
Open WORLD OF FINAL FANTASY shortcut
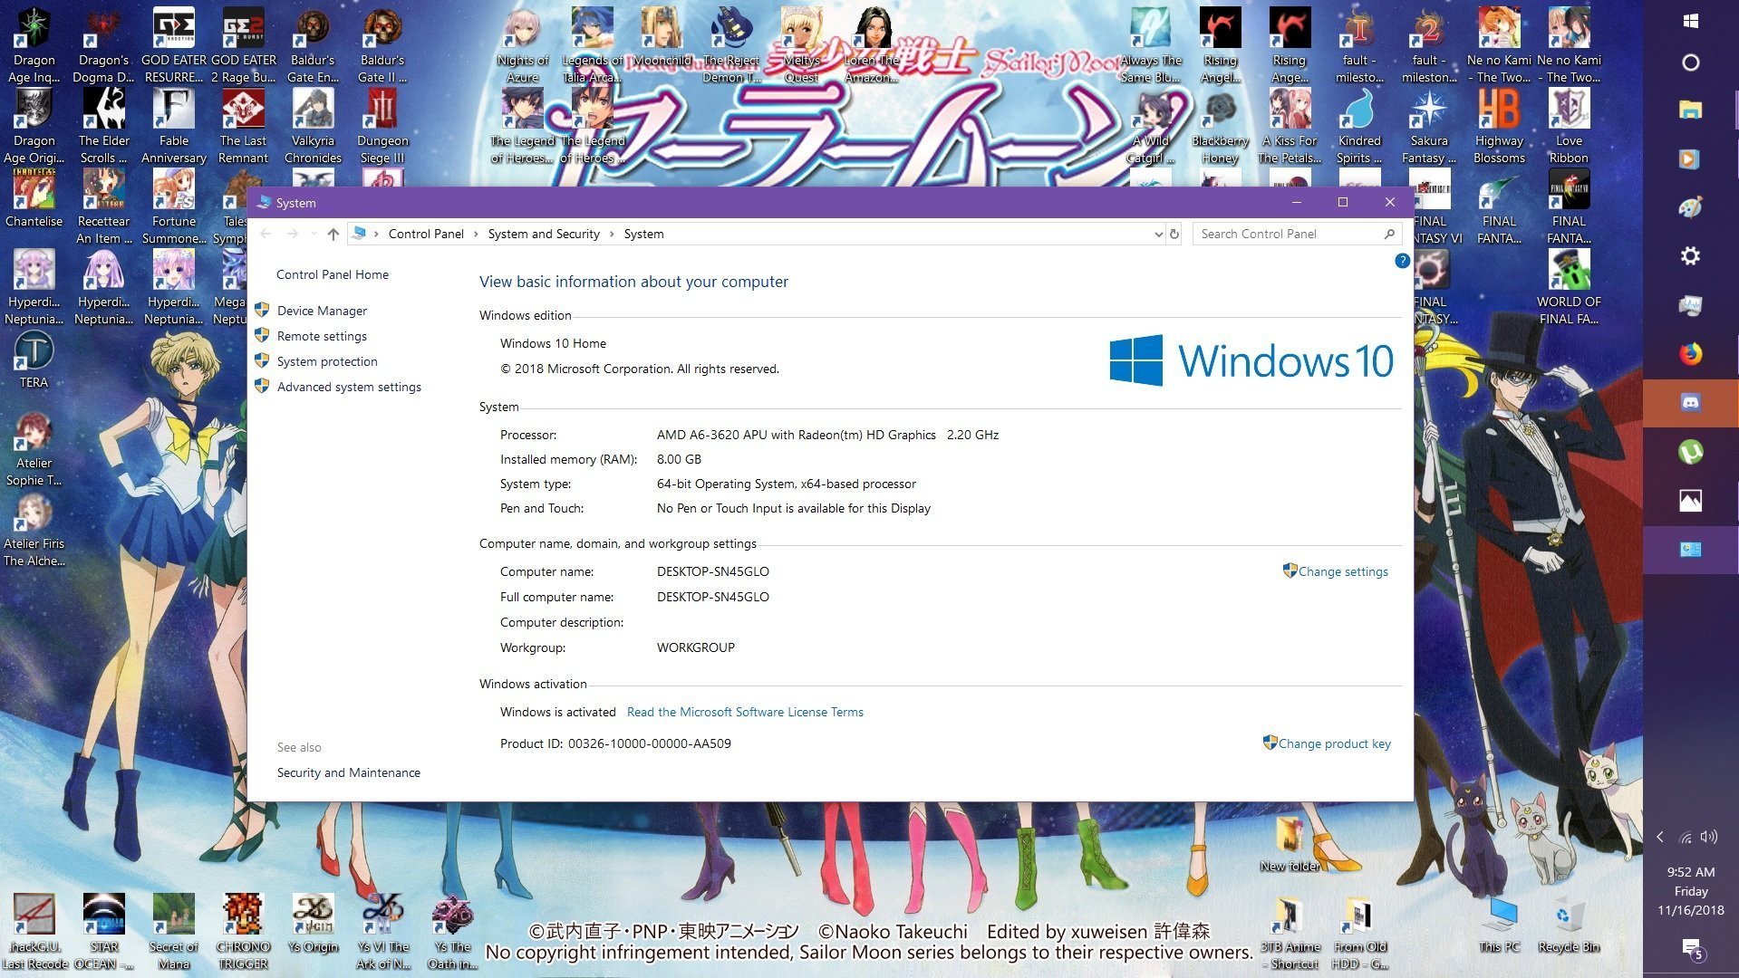(1569, 288)
